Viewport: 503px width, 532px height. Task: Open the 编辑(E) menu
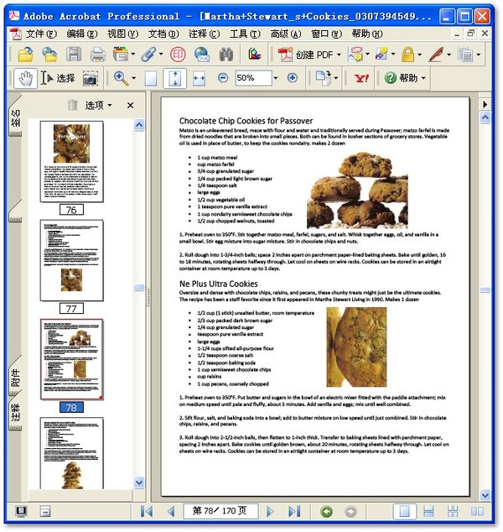[x=82, y=34]
